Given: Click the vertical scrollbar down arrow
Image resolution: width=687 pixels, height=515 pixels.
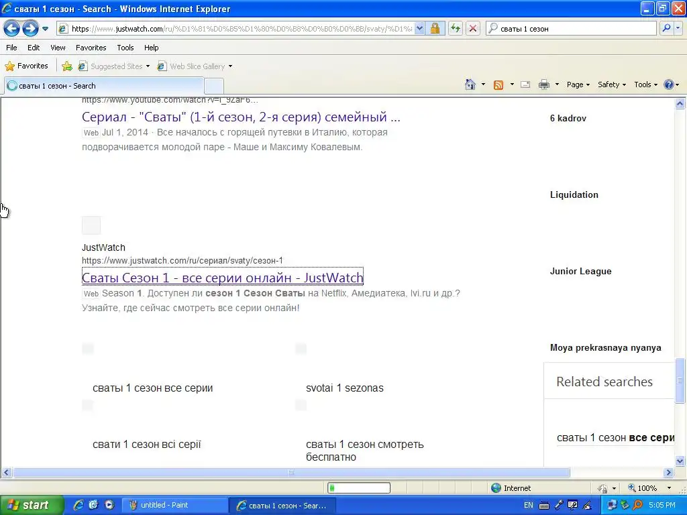Looking at the screenshot, I should click(x=680, y=461).
